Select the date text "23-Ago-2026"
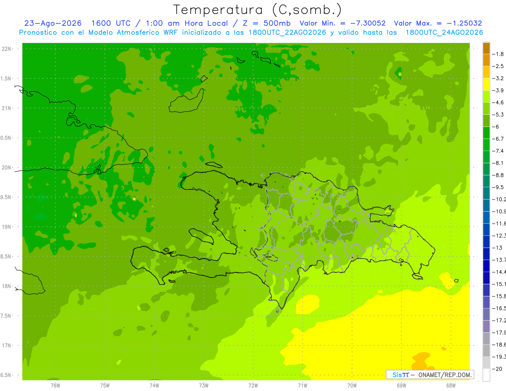The image size is (506, 391). click(x=53, y=23)
